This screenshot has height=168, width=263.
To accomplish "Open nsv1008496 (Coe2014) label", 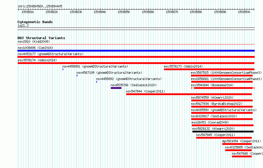I will [x=35, y=48].
